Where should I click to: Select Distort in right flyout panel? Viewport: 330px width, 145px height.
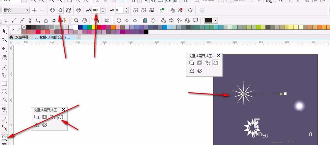[215, 63]
